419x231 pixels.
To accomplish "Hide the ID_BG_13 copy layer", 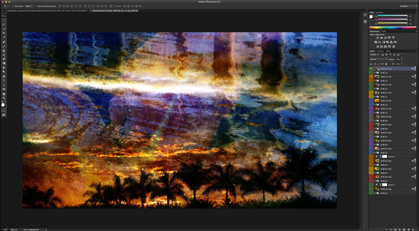I will click(x=371, y=77).
